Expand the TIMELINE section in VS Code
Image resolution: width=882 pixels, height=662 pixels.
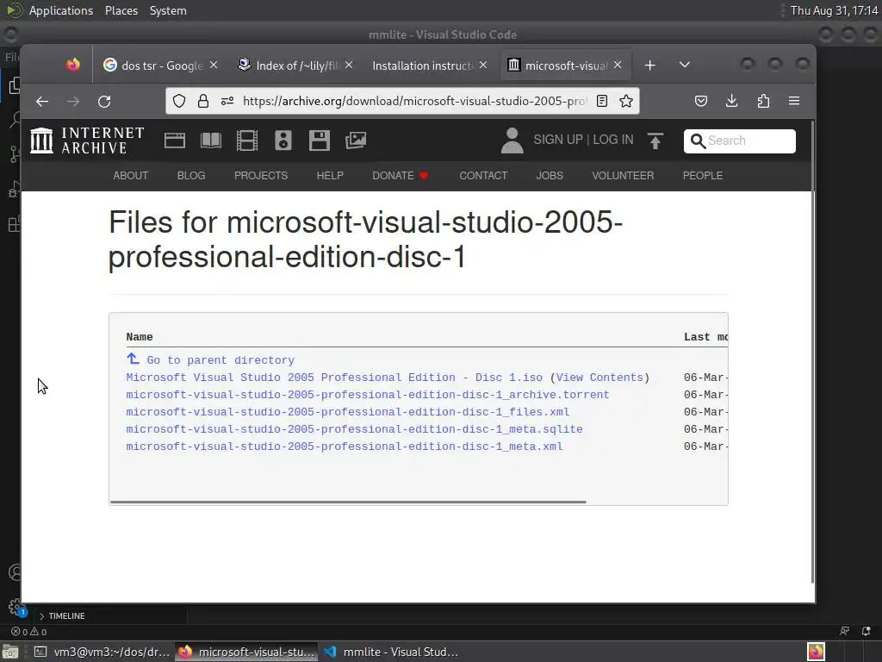66,615
